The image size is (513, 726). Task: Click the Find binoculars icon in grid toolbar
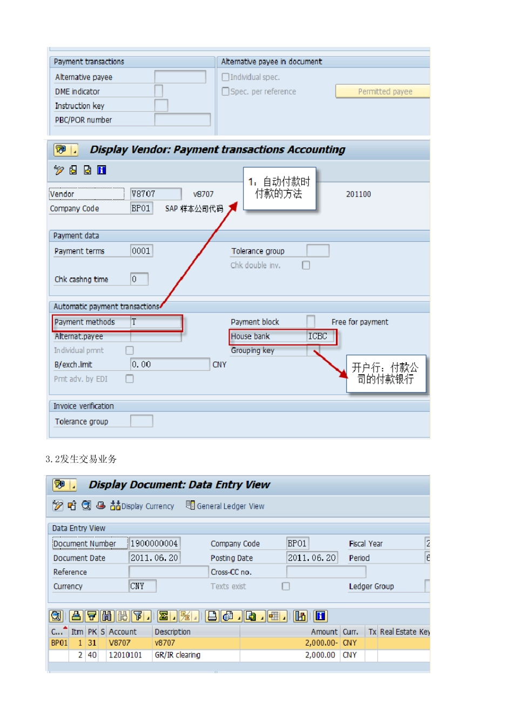point(107,616)
